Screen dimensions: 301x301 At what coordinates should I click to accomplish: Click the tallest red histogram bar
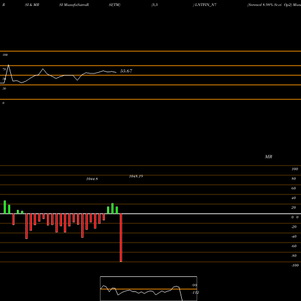click(121, 238)
